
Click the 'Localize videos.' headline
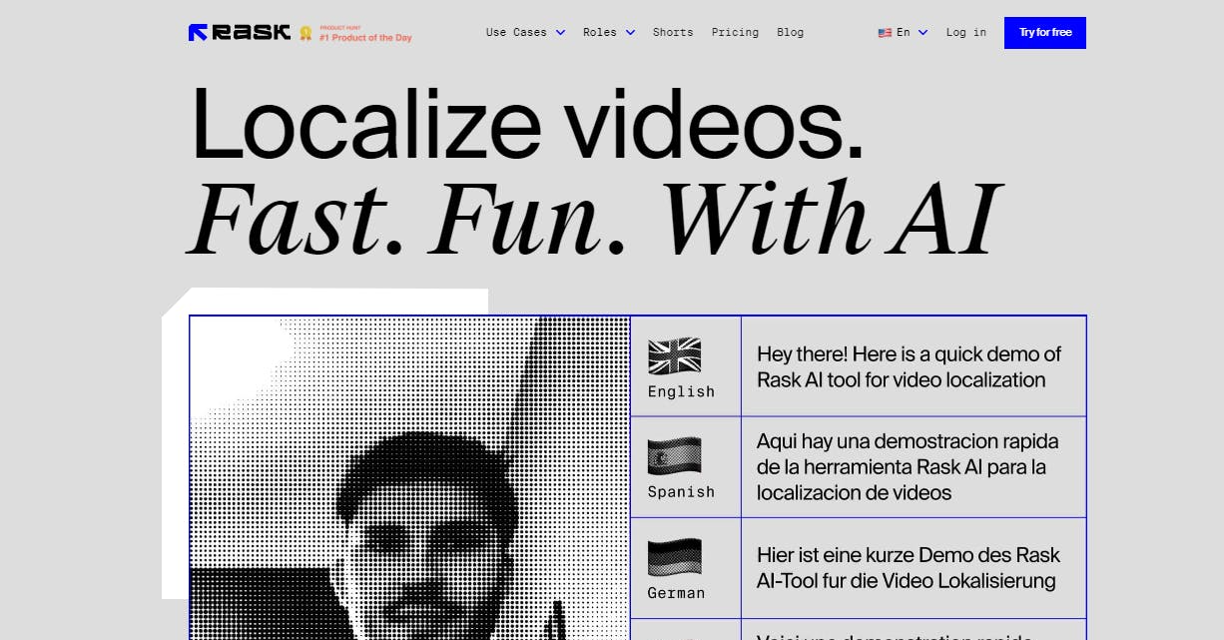coord(527,127)
